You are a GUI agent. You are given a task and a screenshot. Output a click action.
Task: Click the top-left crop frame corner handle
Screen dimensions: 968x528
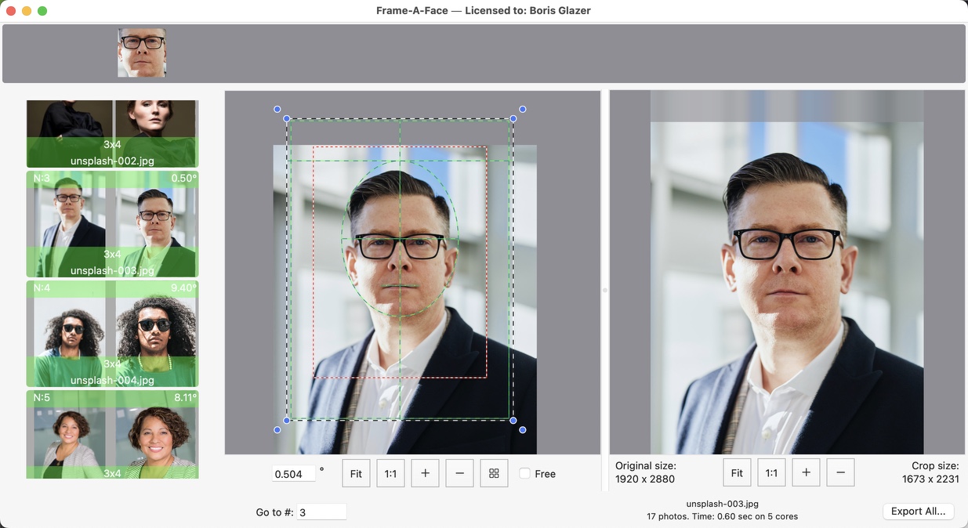coord(287,119)
